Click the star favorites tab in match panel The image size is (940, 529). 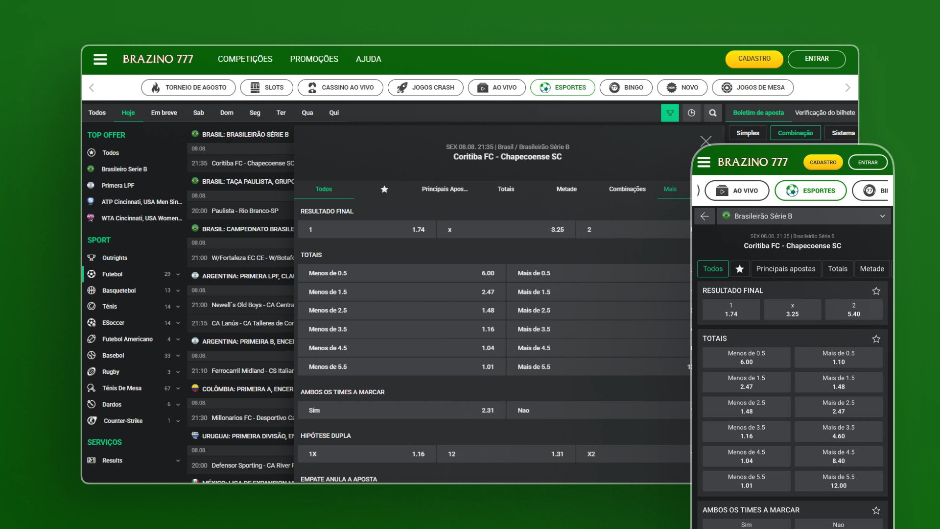point(384,189)
